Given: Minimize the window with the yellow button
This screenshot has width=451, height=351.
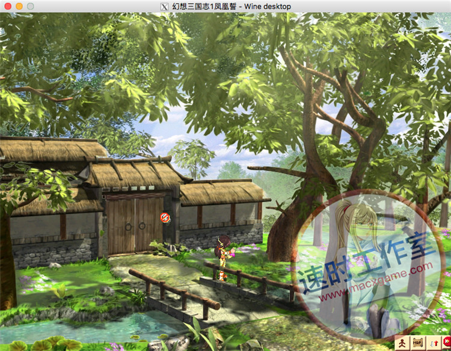Looking at the screenshot, I should 19,6.
